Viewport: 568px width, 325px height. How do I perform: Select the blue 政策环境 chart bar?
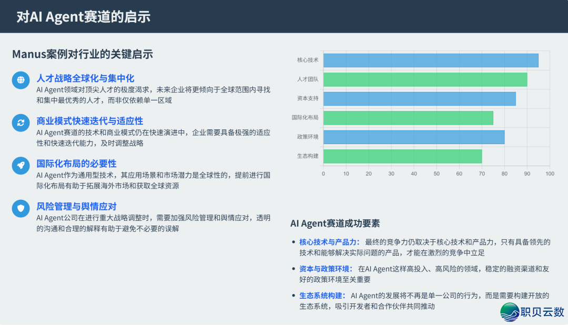pyautogui.click(x=413, y=137)
